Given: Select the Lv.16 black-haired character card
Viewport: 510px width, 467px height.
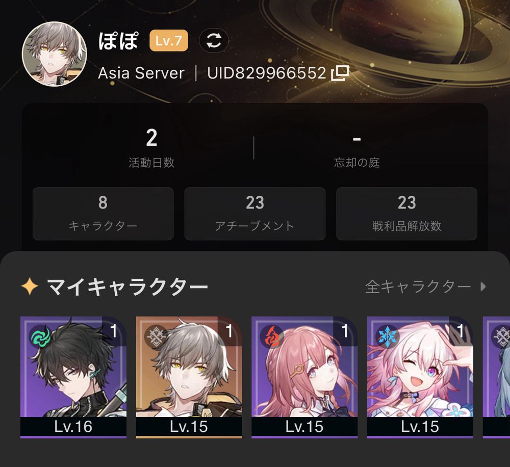Looking at the screenshot, I should 73,377.
